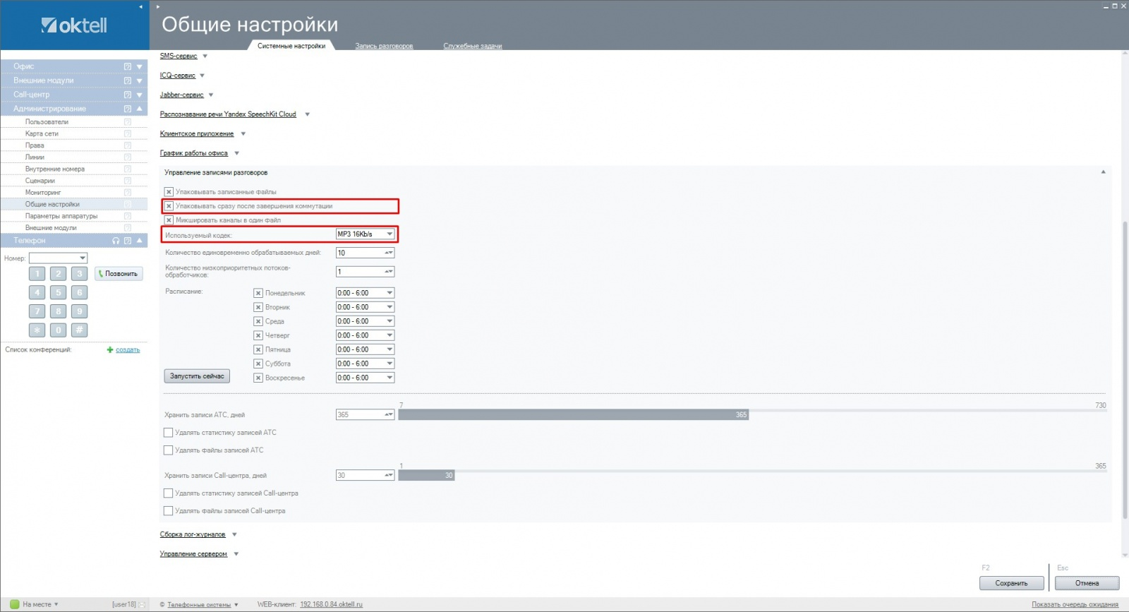Click the Запустить сейчас button

click(x=197, y=376)
